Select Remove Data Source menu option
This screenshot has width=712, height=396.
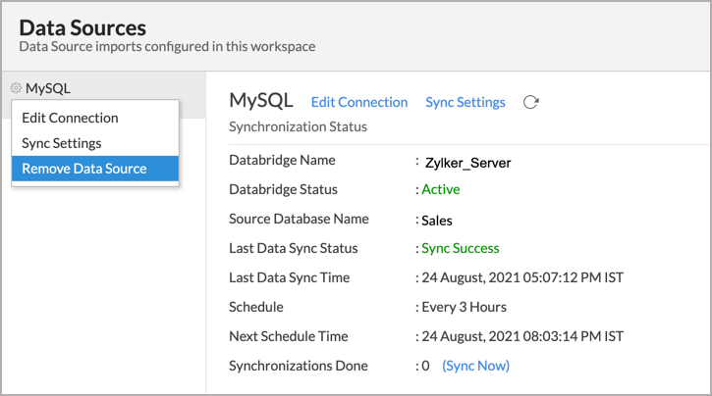click(x=84, y=169)
